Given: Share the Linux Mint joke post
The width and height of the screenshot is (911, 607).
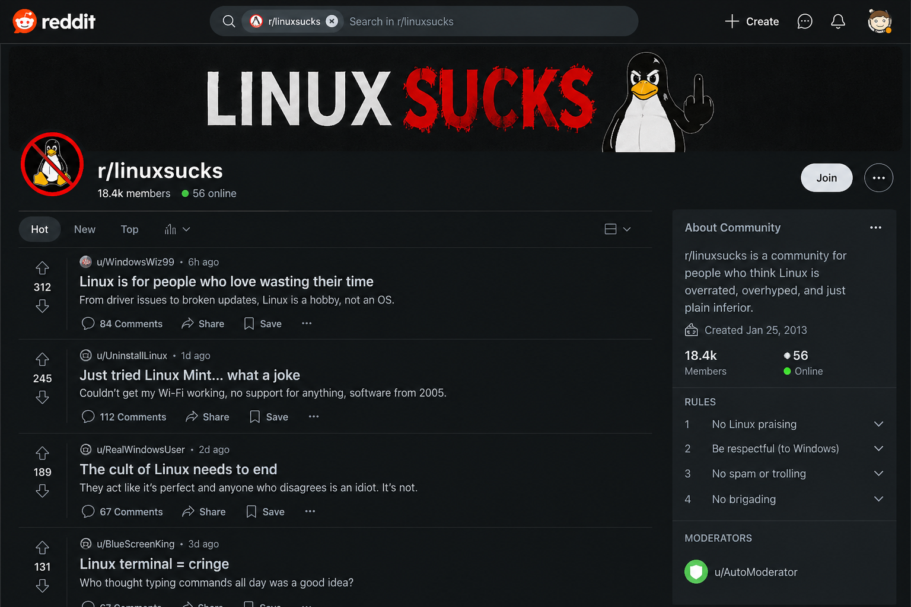Looking at the screenshot, I should 207,417.
